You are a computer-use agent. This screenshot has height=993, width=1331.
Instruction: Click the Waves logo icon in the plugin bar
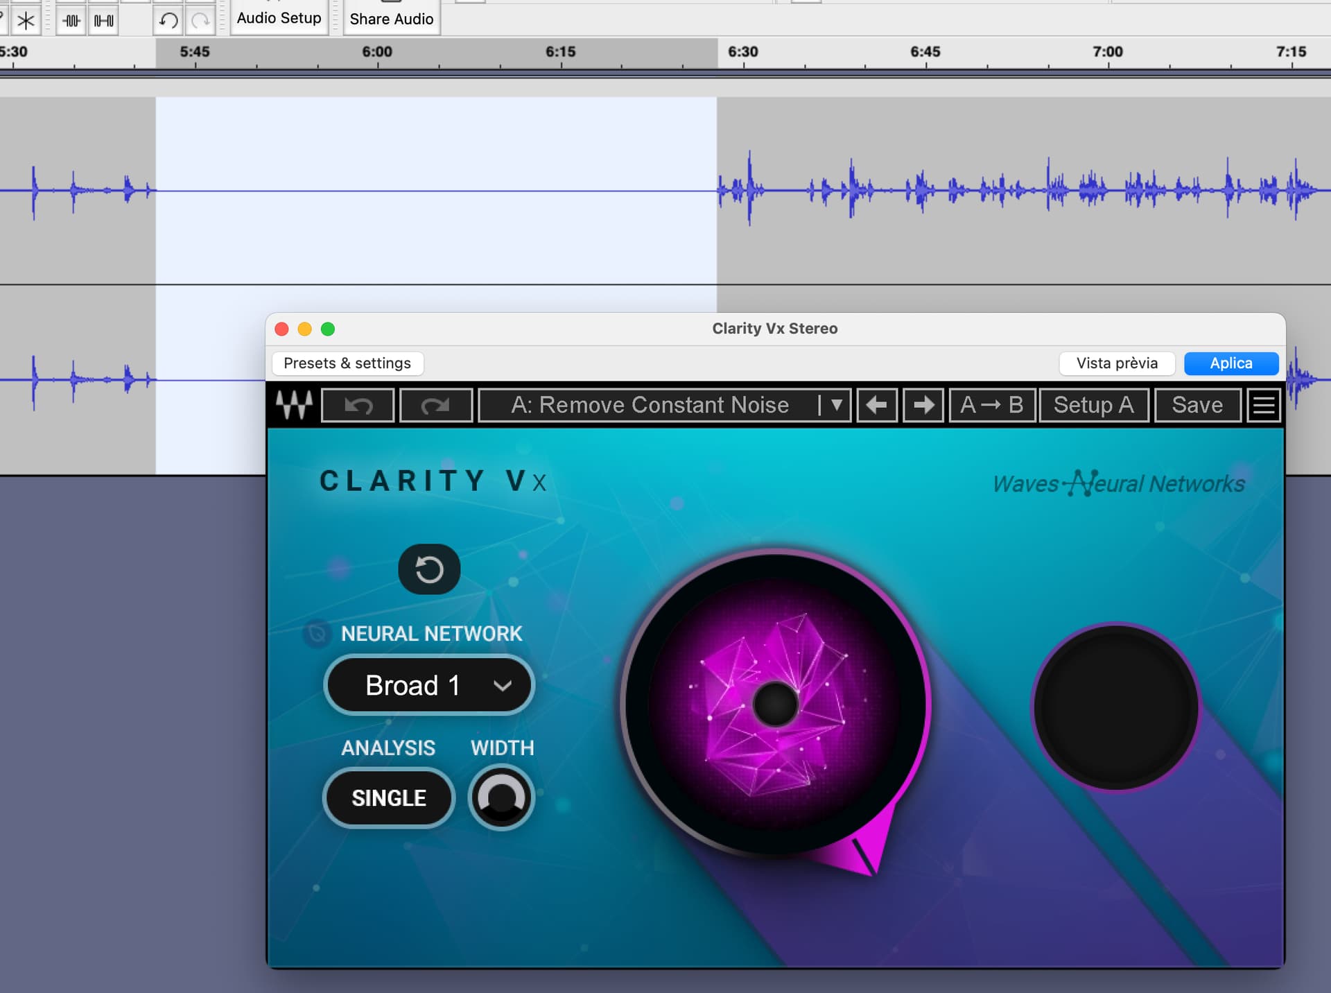point(294,405)
